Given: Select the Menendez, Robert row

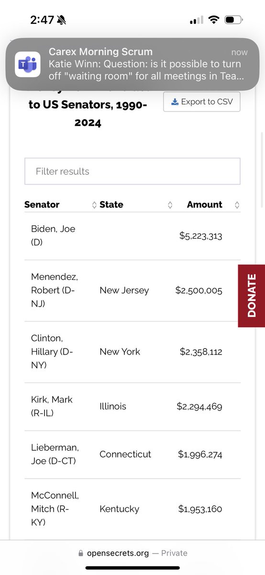Looking at the screenshot, I should click(132, 290).
